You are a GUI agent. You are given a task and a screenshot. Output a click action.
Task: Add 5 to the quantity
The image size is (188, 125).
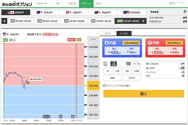108,71
